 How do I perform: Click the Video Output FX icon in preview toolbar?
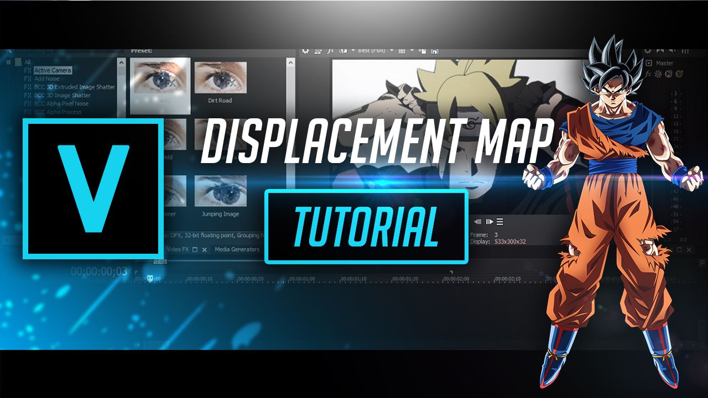330,51
